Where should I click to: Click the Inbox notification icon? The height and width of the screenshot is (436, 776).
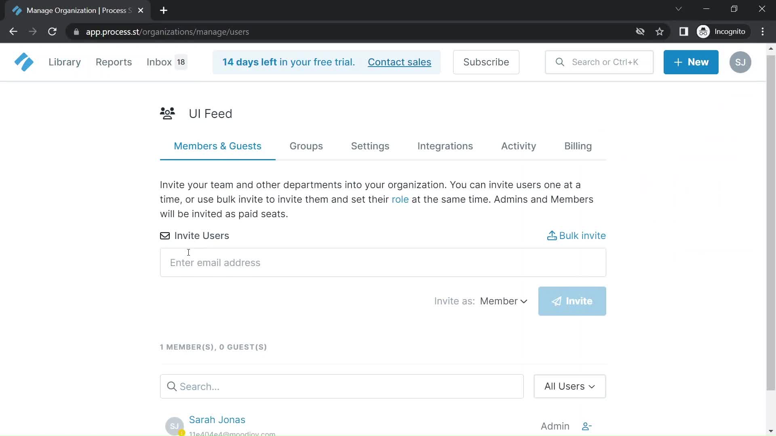pos(181,62)
